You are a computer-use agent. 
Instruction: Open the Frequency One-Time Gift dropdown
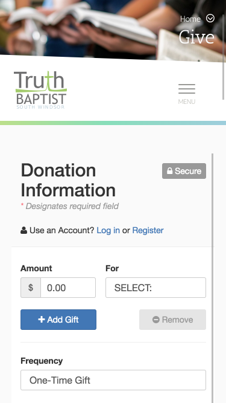113,380
